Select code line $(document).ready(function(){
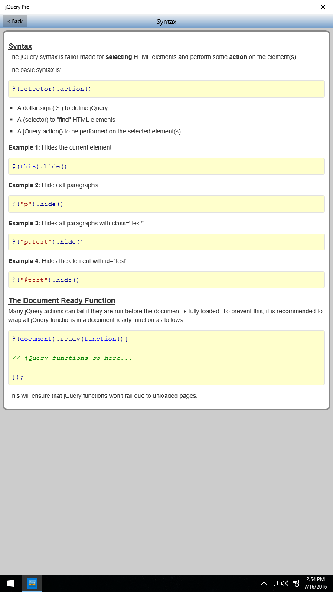The width and height of the screenshot is (333, 592). pos(70,339)
